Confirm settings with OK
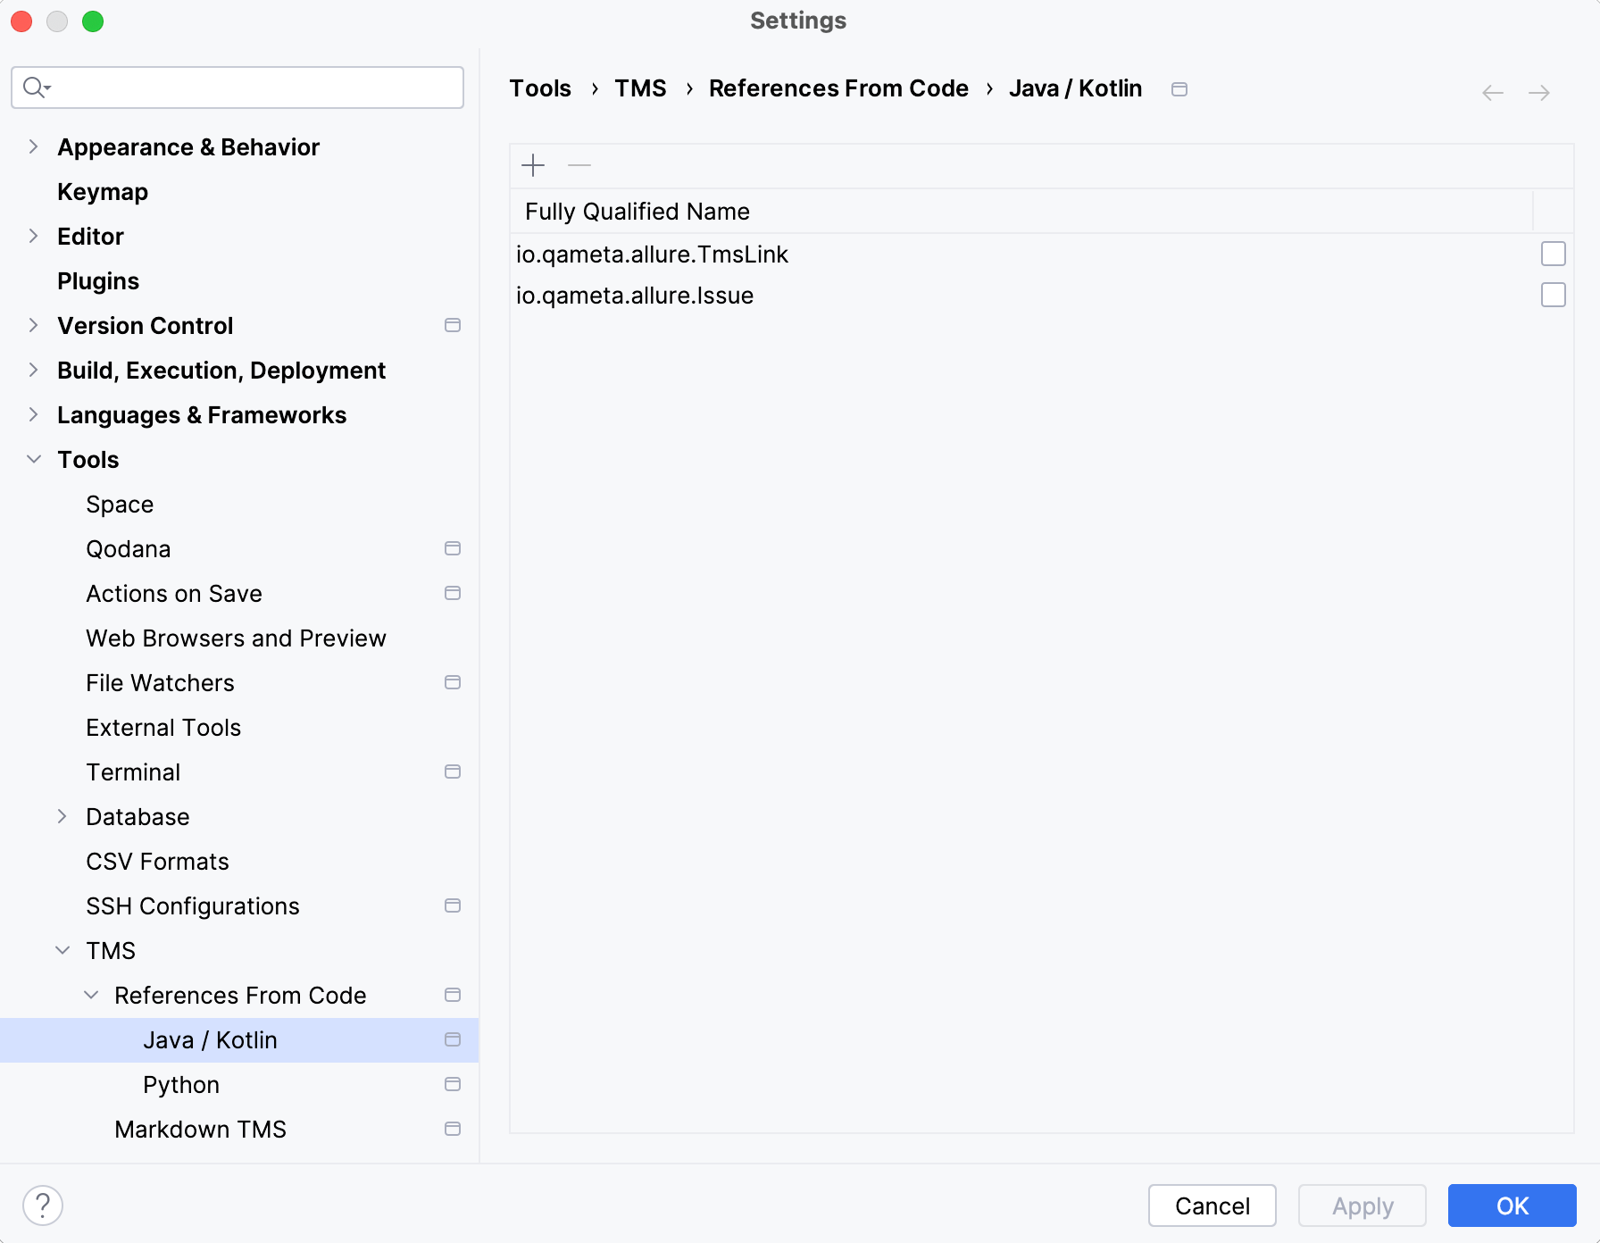The width and height of the screenshot is (1600, 1243). 1511,1205
